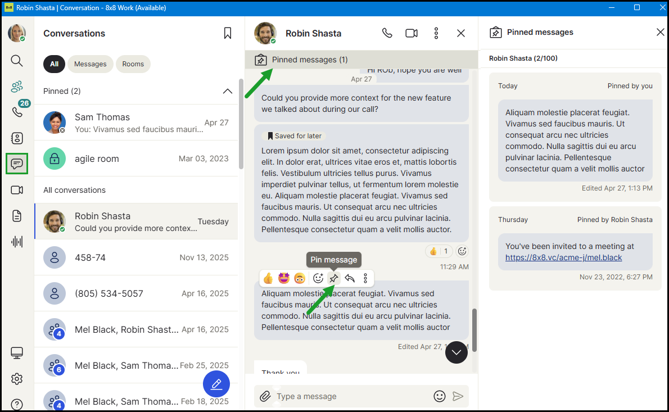
Task: Click the Type a message field
Action: click(351, 396)
